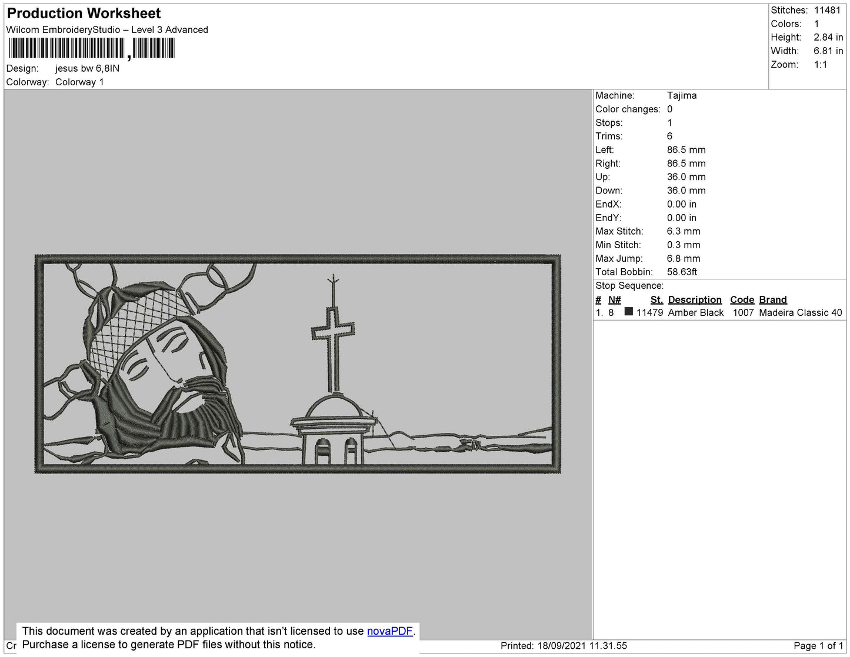
Task: Click the Total Bobbin value '58.63ft'
Action: (x=682, y=272)
